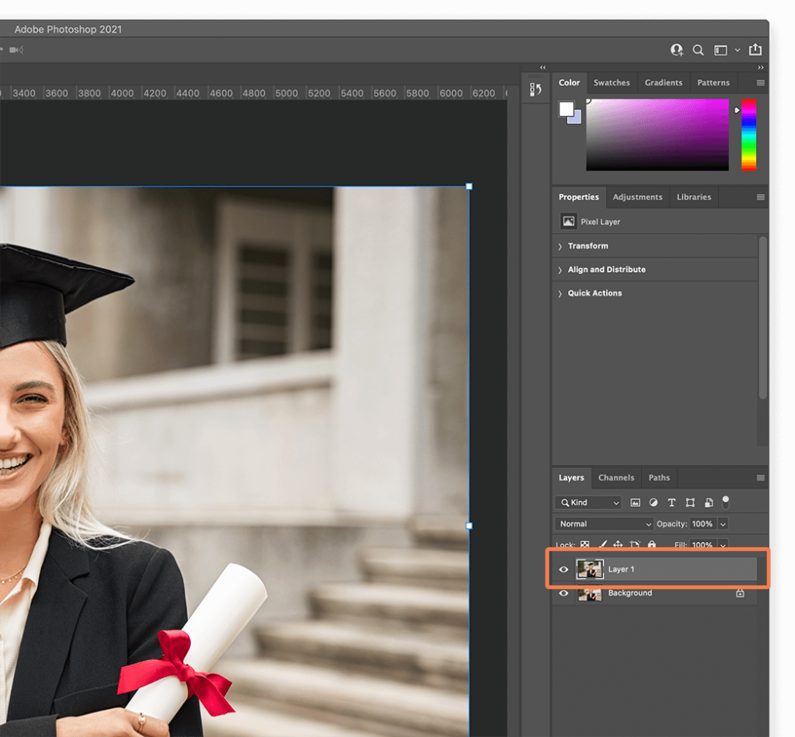The image size is (795, 737).
Task: Filter for adjustment layers icon
Action: pyautogui.click(x=654, y=503)
